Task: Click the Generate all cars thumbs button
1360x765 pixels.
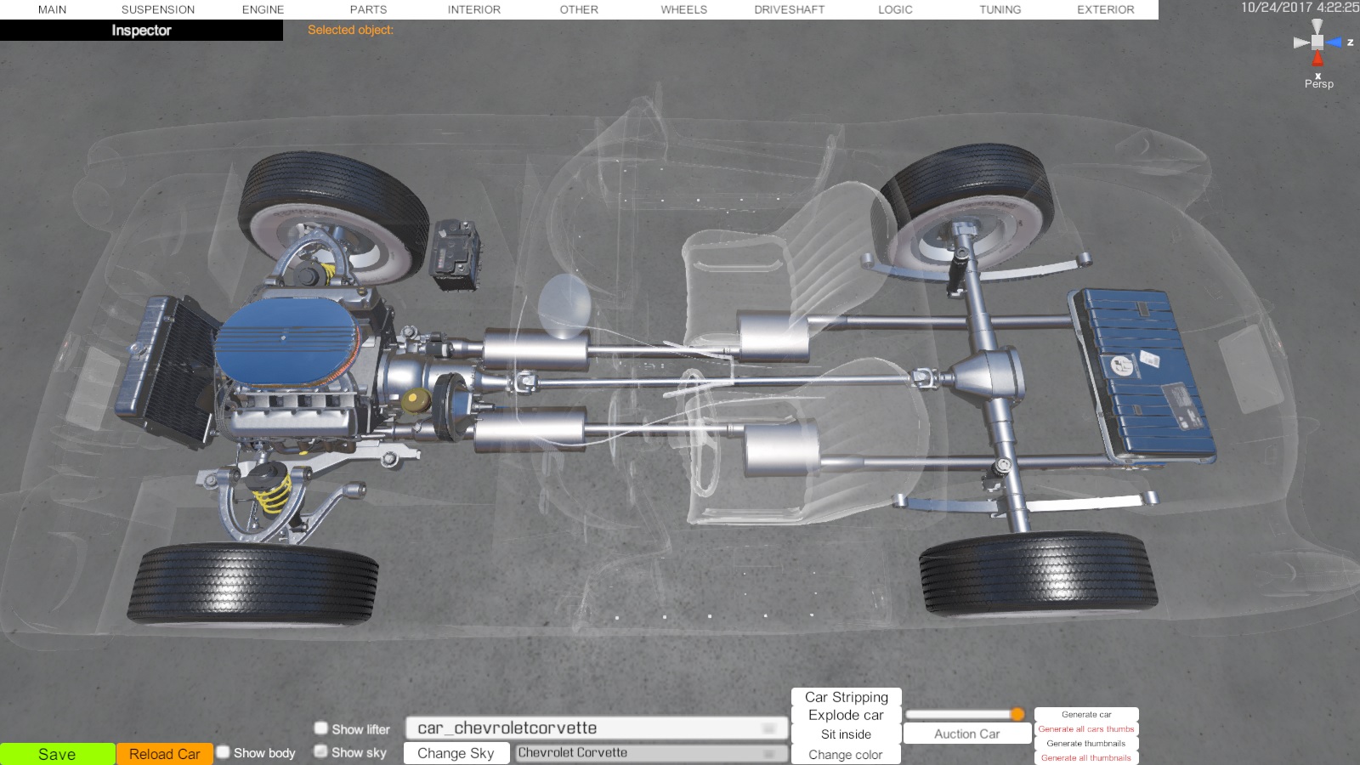Action: pos(1085,729)
